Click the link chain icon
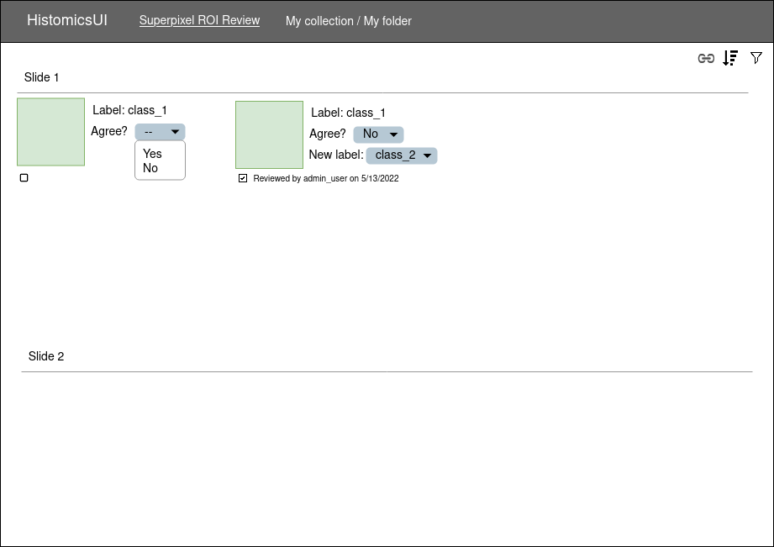 706,58
